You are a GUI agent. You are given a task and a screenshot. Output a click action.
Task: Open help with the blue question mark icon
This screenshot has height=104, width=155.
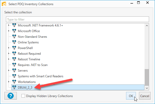(11, 96)
